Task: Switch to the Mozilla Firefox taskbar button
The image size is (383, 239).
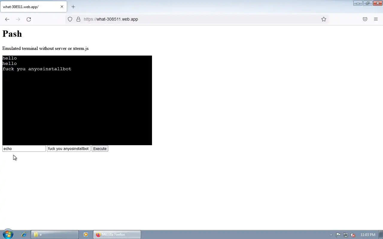Action: tap(117, 235)
